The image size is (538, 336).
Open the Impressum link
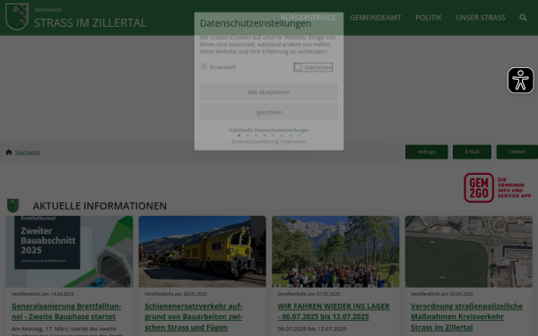294,142
